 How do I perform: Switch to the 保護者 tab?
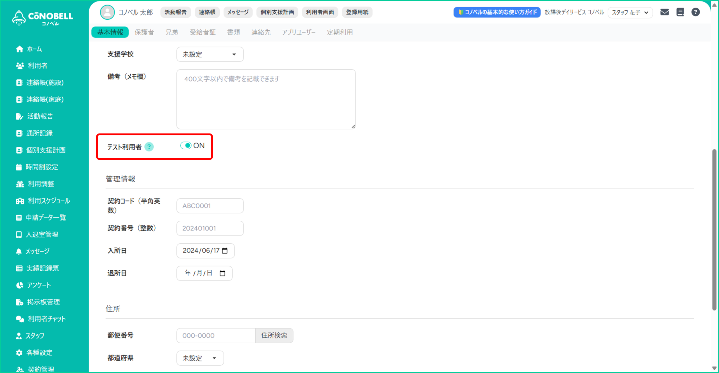click(x=144, y=32)
